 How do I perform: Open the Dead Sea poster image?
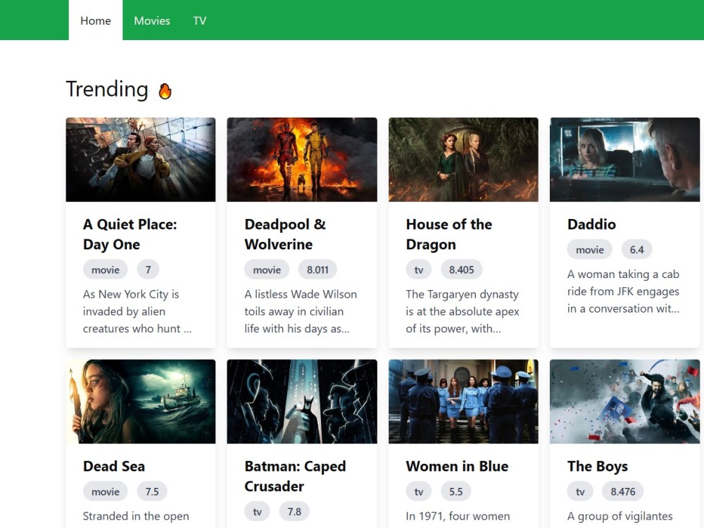141,401
